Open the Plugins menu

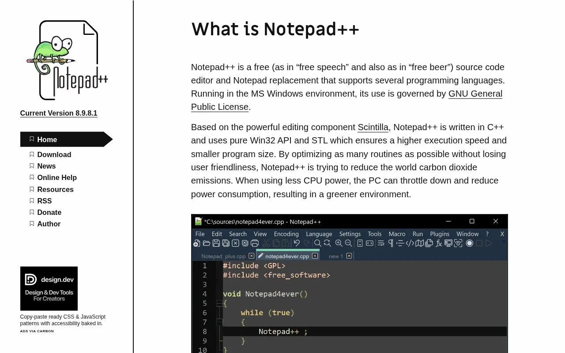[440, 234]
